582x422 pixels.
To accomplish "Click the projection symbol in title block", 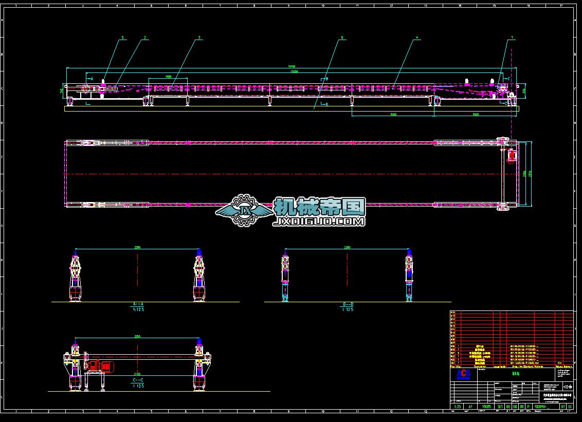I will 568,387.
